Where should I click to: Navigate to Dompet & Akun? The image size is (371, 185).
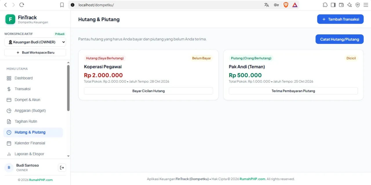[33, 100]
